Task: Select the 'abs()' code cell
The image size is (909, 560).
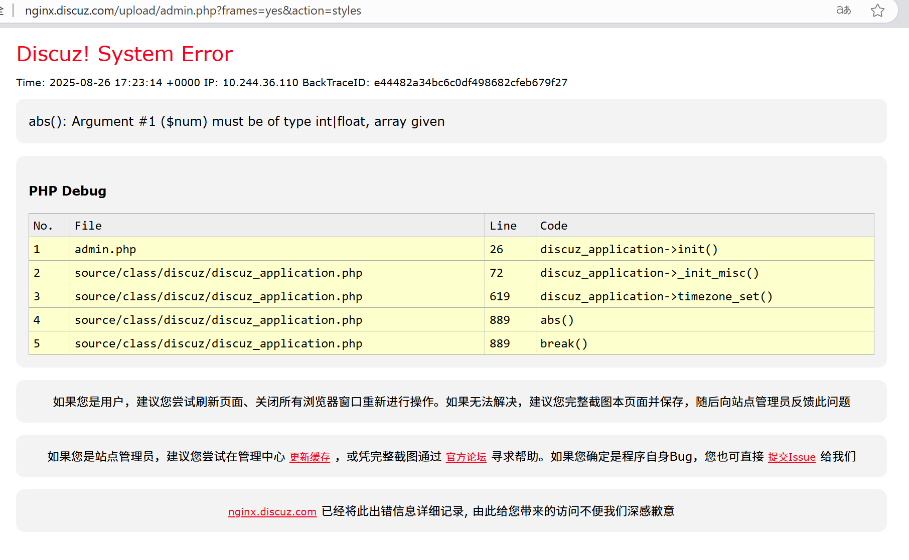Action: coord(705,320)
